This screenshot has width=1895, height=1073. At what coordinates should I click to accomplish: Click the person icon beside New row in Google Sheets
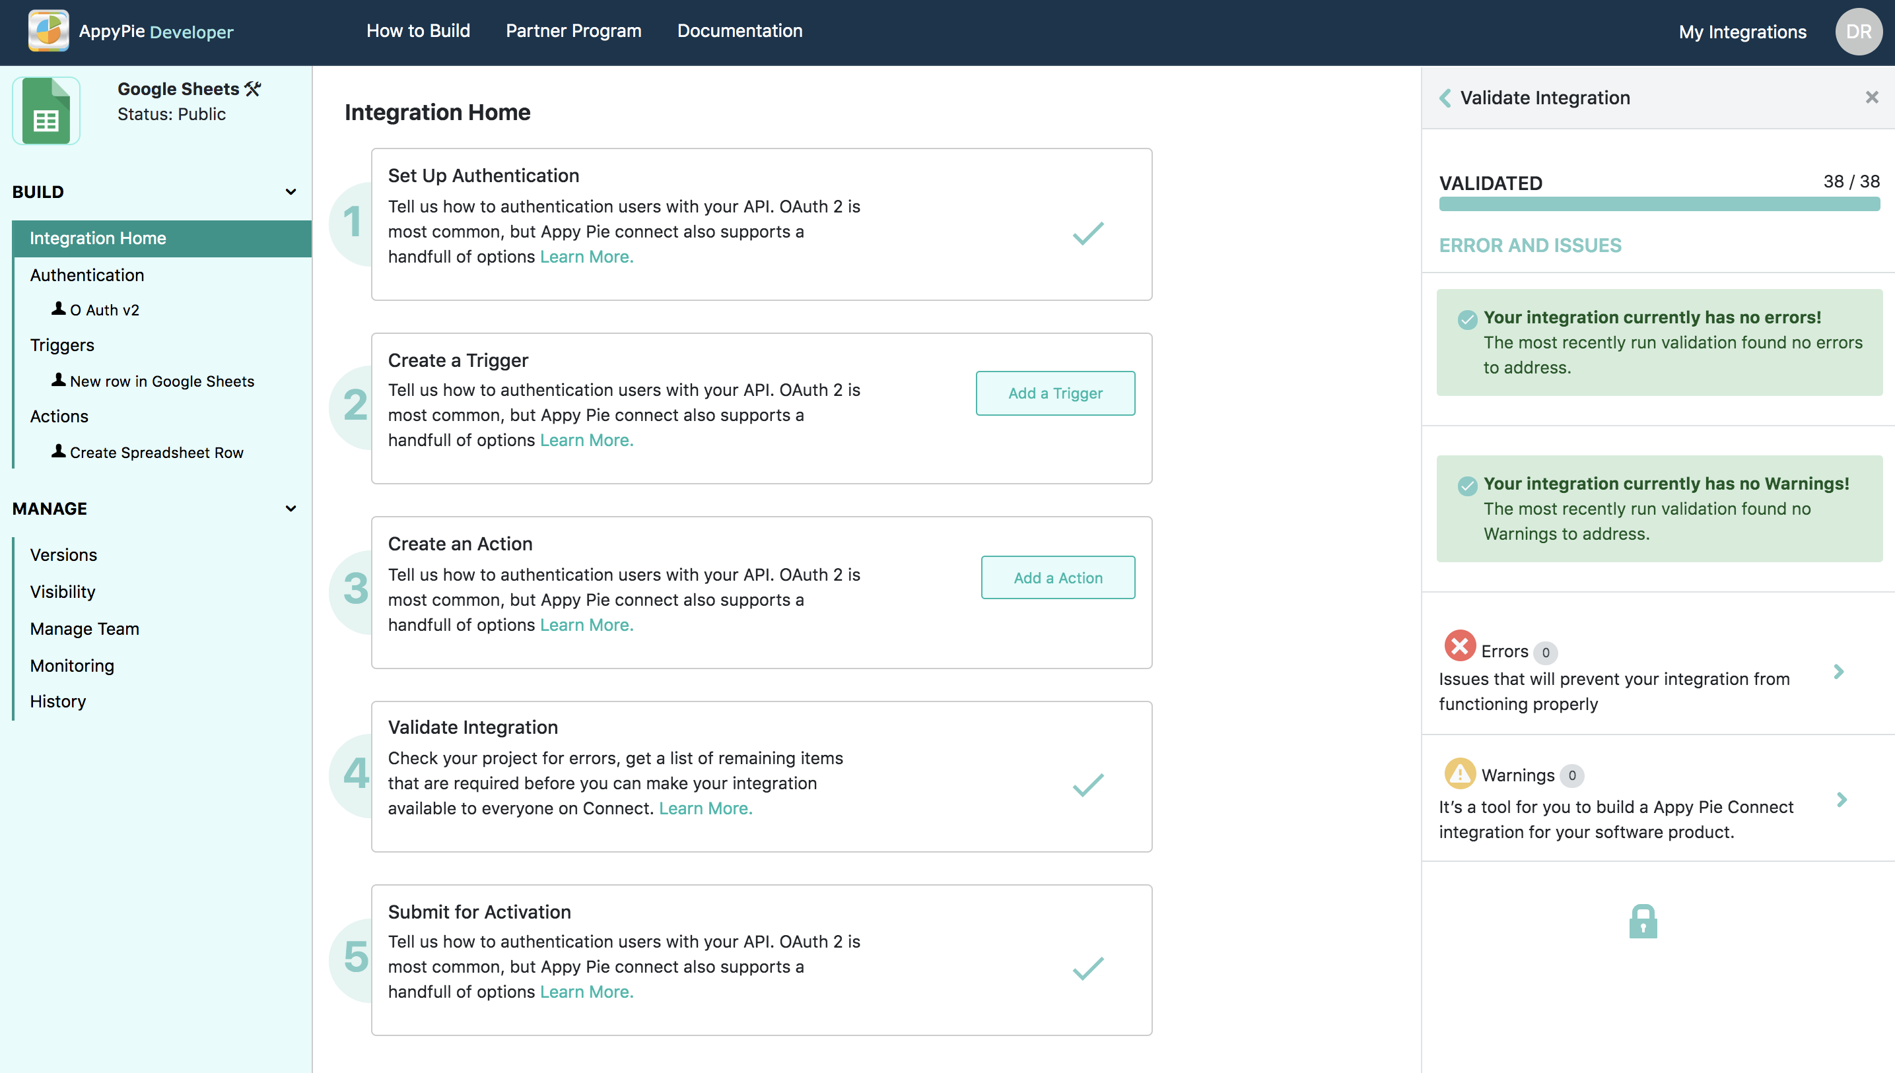(58, 379)
